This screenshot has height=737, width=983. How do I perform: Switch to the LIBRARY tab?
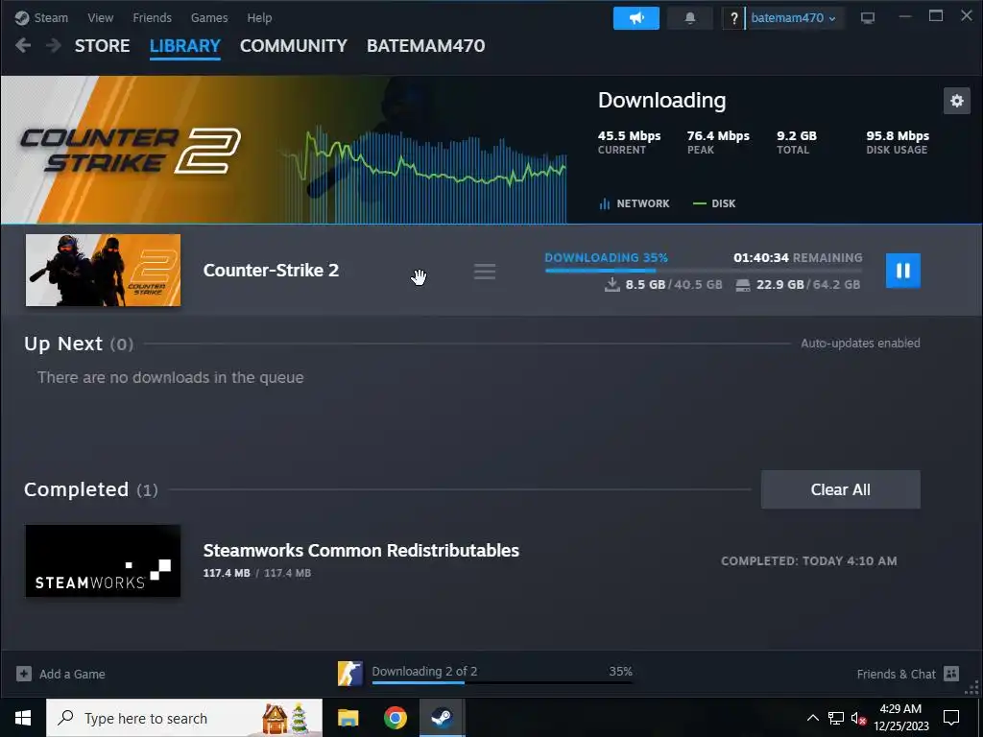coord(185,46)
